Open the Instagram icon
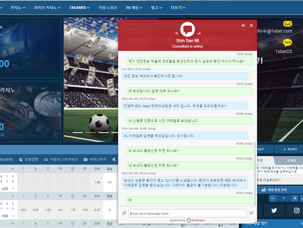 [x=296, y=210]
